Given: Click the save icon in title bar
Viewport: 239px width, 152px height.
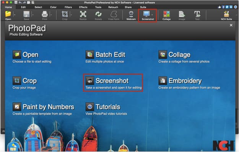Looking at the screenshot, I should [x=16, y=2].
